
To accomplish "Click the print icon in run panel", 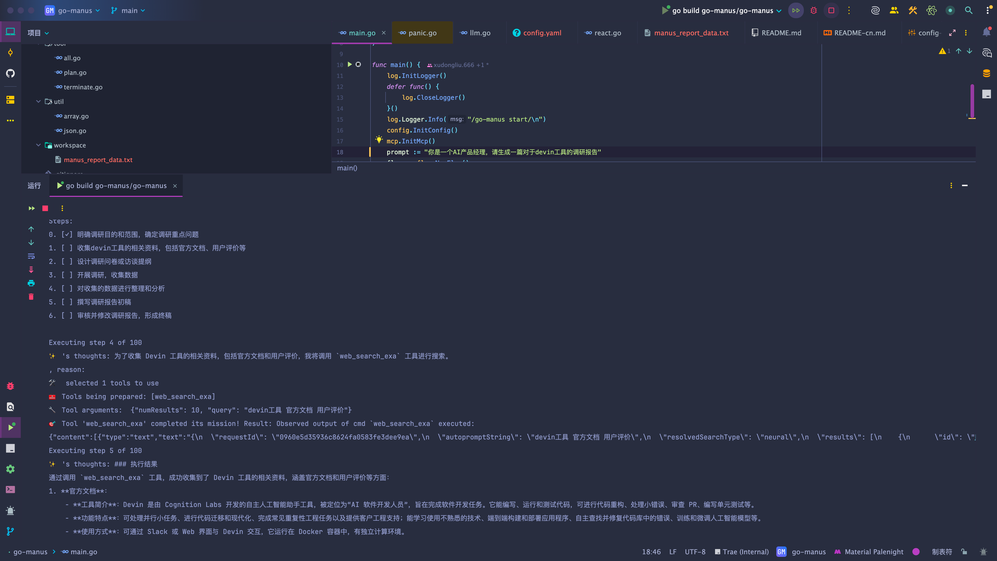I will 31,283.
